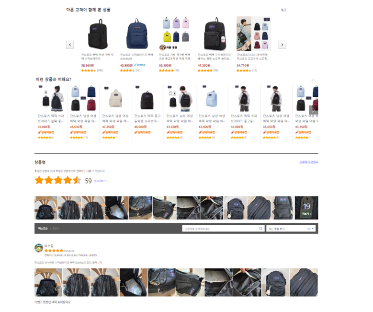View the first photo in the review gallery strip
Screen dimensions: 373x312
tap(46, 208)
